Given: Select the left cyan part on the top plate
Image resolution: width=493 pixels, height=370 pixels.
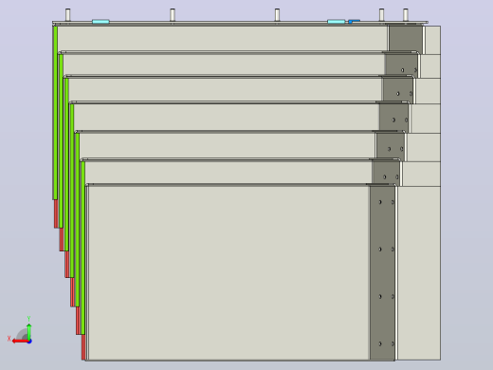Looking at the screenshot, I should (100, 22).
